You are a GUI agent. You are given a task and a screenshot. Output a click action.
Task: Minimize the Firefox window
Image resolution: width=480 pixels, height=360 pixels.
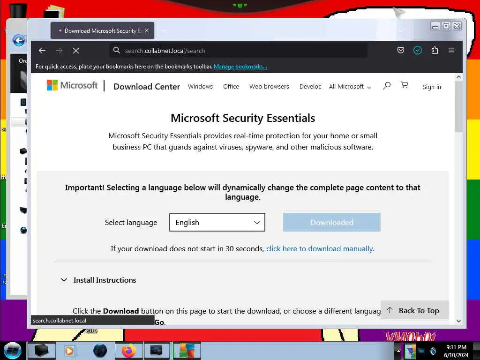pos(435,27)
